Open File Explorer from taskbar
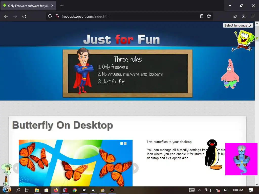This screenshot has height=194, width=259. click(x=37, y=190)
